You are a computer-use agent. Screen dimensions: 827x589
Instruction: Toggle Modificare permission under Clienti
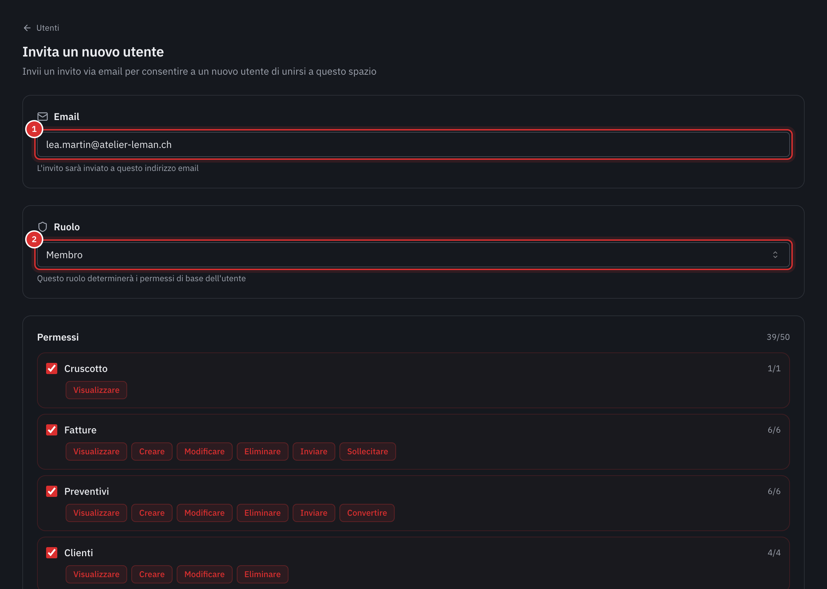[x=204, y=574]
